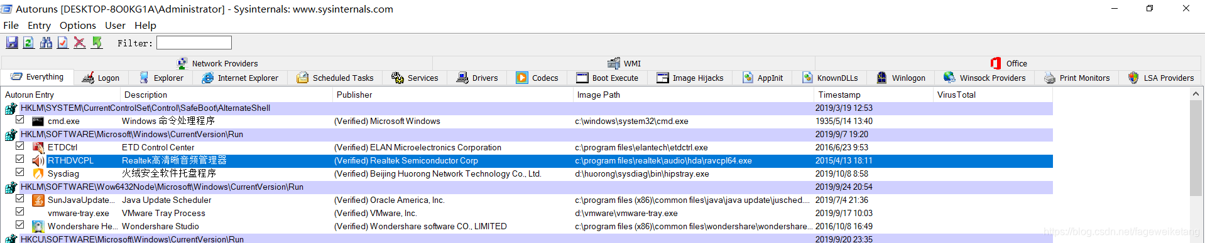The image size is (1205, 243).
Task: Click the green Jump to Entry icon
Action: tap(97, 43)
